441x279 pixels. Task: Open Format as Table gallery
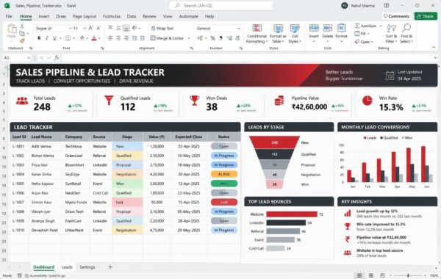point(278,34)
